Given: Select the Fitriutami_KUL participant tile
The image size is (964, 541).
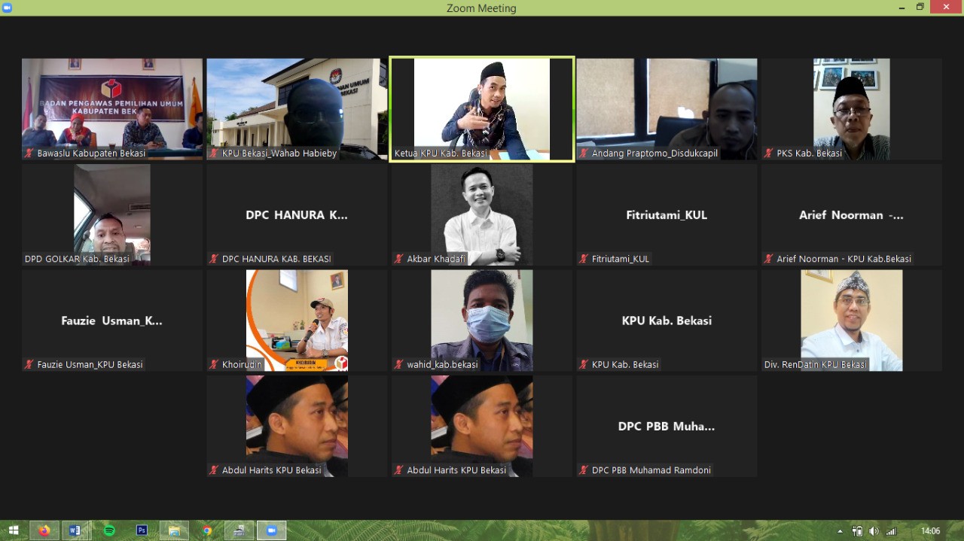Looking at the screenshot, I should (667, 214).
